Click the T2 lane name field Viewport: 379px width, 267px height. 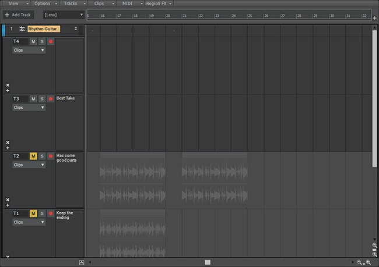pyautogui.click(x=20, y=156)
